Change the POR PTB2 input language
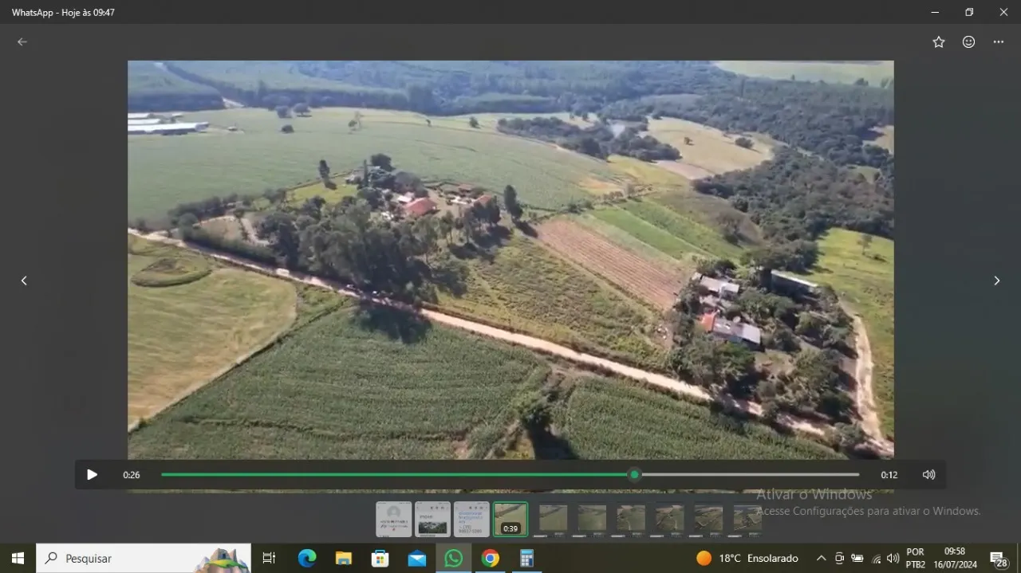This screenshot has width=1021, height=573. coord(916,559)
